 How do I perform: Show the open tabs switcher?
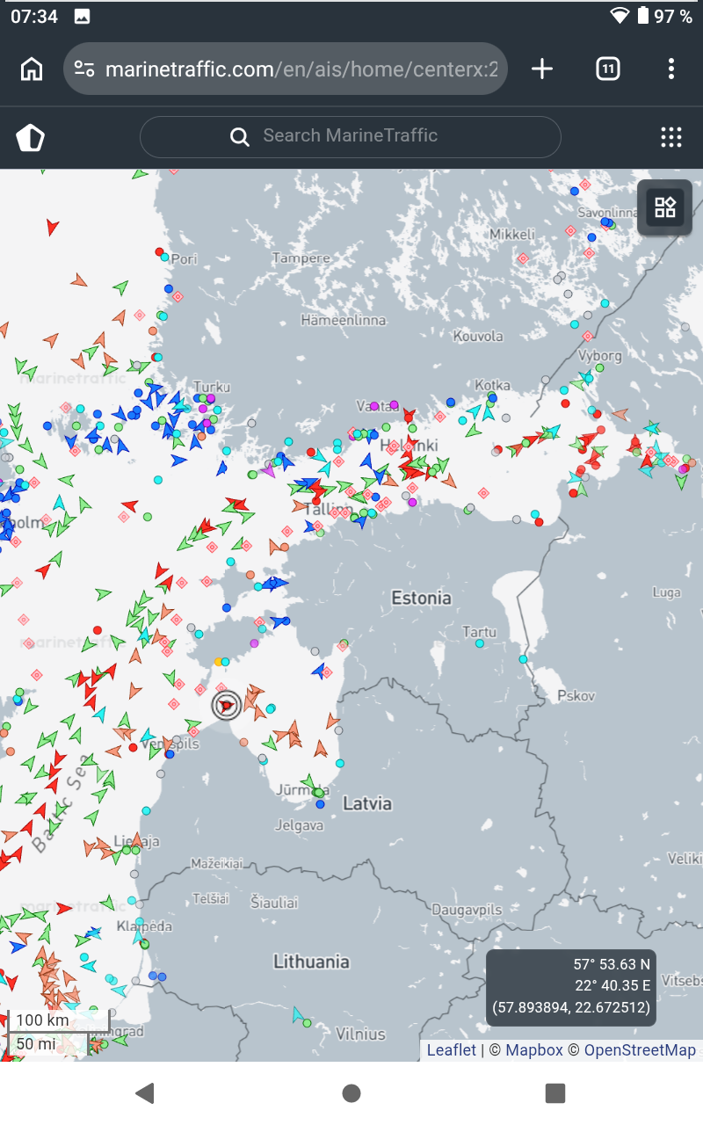pyautogui.click(x=607, y=69)
